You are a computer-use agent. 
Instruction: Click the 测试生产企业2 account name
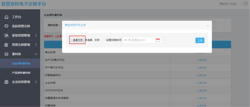(x=228, y=4)
